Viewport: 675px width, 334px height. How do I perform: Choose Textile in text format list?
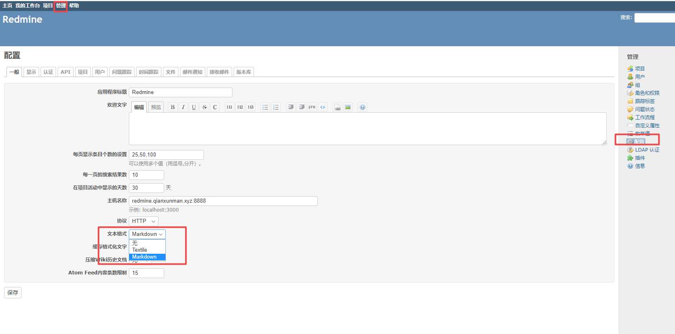click(x=147, y=250)
